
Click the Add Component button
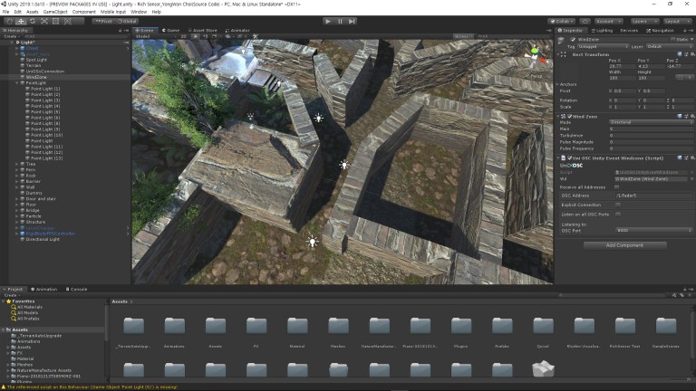624,245
